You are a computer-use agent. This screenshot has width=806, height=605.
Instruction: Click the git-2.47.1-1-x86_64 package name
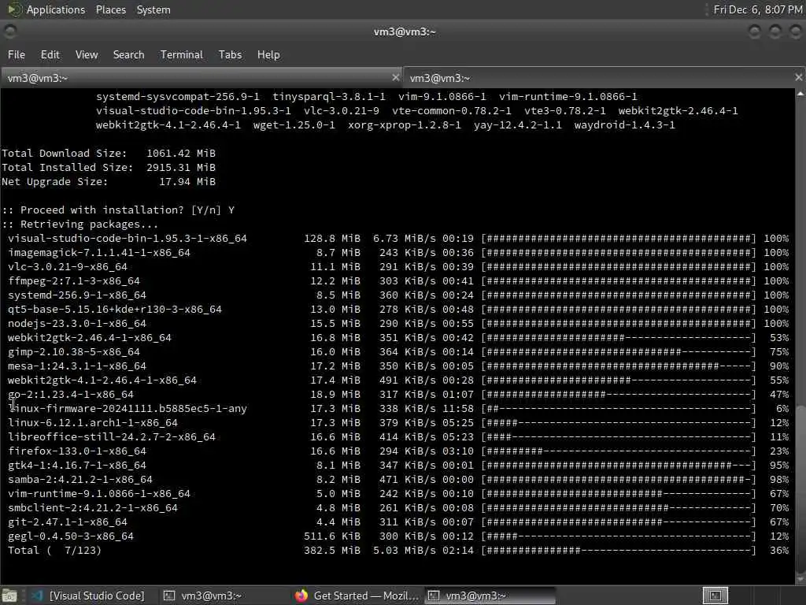click(x=68, y=522)
